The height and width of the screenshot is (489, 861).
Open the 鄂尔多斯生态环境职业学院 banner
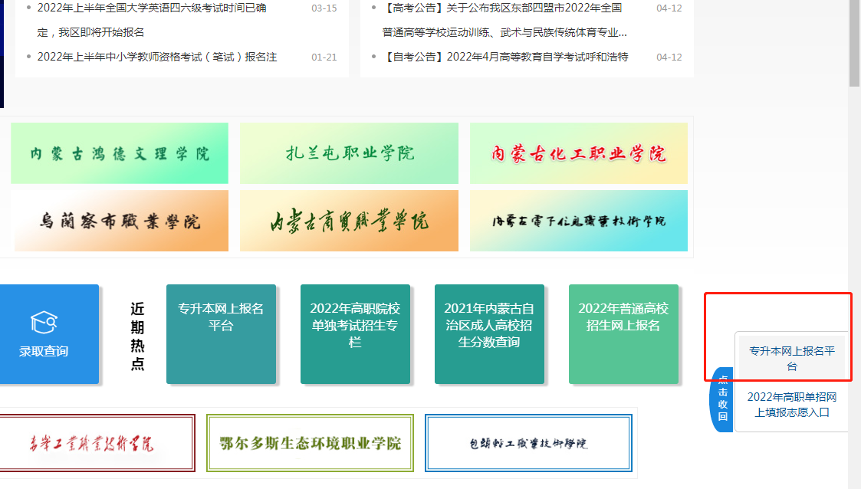click(310, 442)
